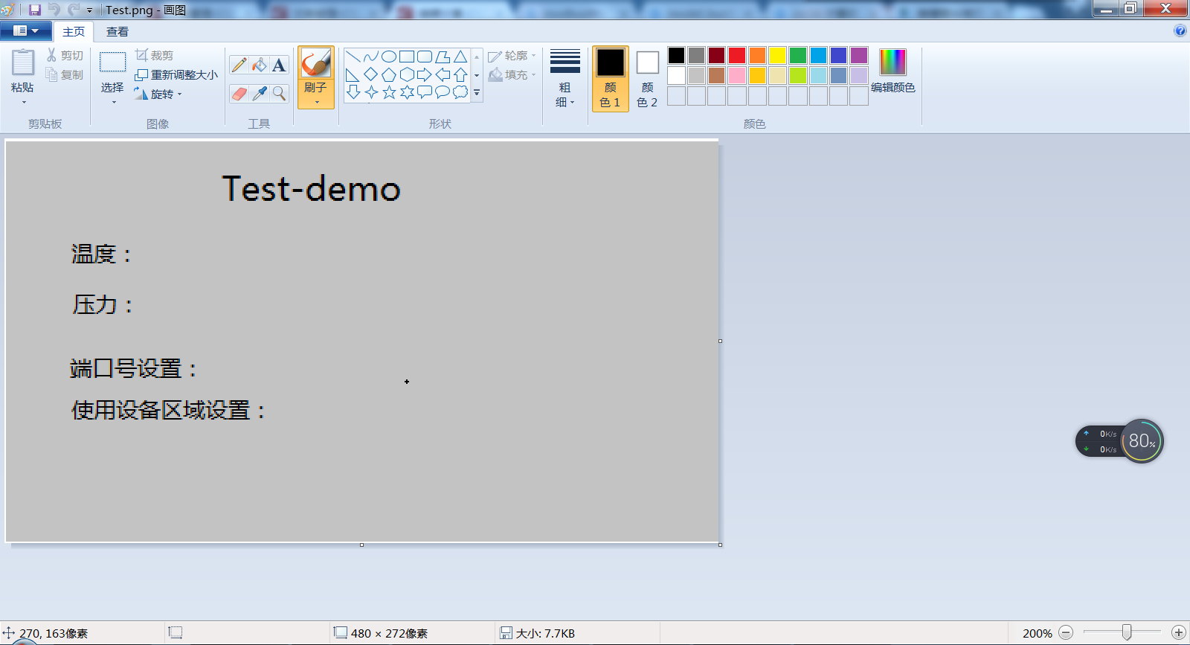Pick the Rectangle shape
Image resolution: width=1190 pixels, height=645 pixels.
point(407,57)
